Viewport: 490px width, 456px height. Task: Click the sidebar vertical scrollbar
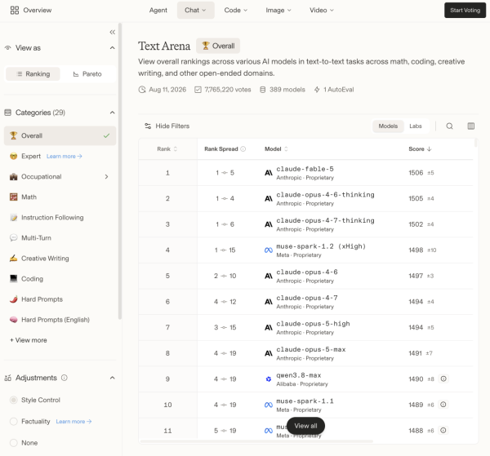(x=120, y=171)
